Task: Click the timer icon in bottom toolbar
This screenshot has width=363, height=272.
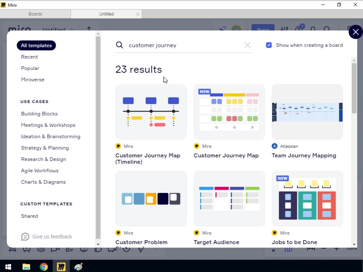Action: [126, 249]
